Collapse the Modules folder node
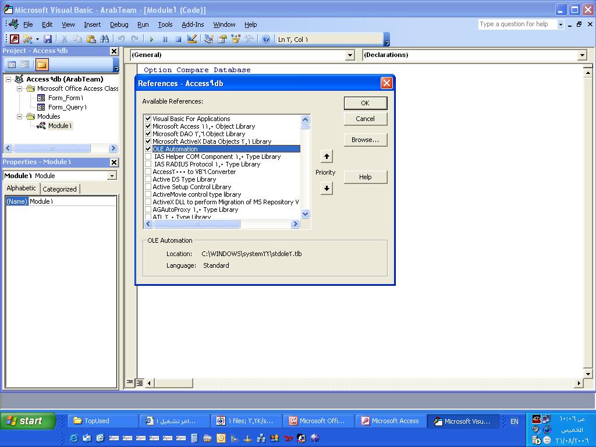The image size is (596, 447). click(19, 116)
